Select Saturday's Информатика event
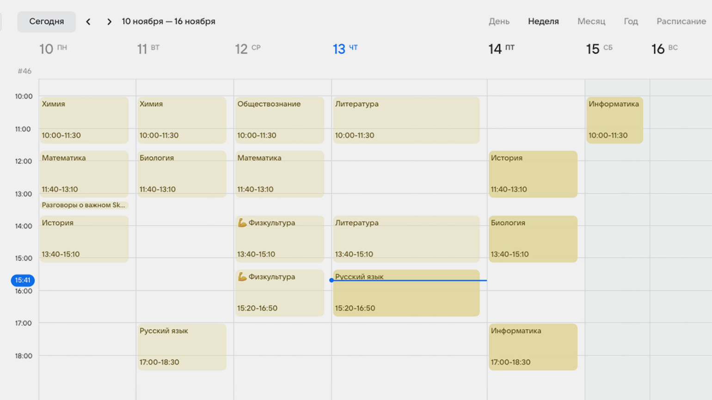 (614, 120)
